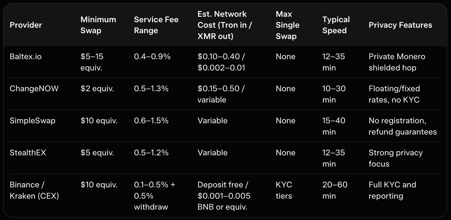
Task: Click the Privacy Features column header
Action: (400, 25)
